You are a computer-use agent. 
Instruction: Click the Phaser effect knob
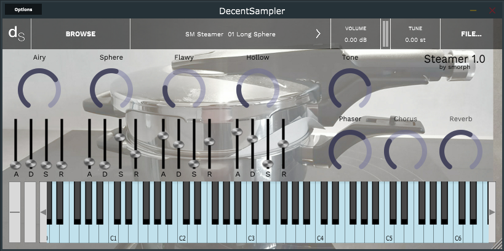350,151
